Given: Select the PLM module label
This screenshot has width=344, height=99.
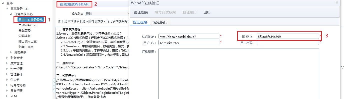Looking at the screenshot, I should (x=14, y=96).
